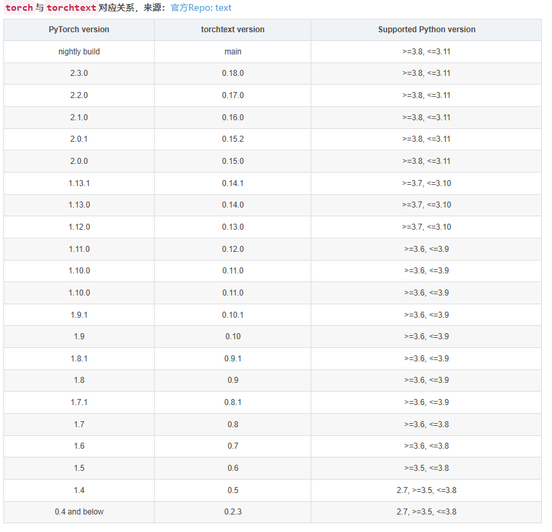The image size is (552, 532).
Task: Select the 'torchtext version' column header
Action: tap(233, 30)
